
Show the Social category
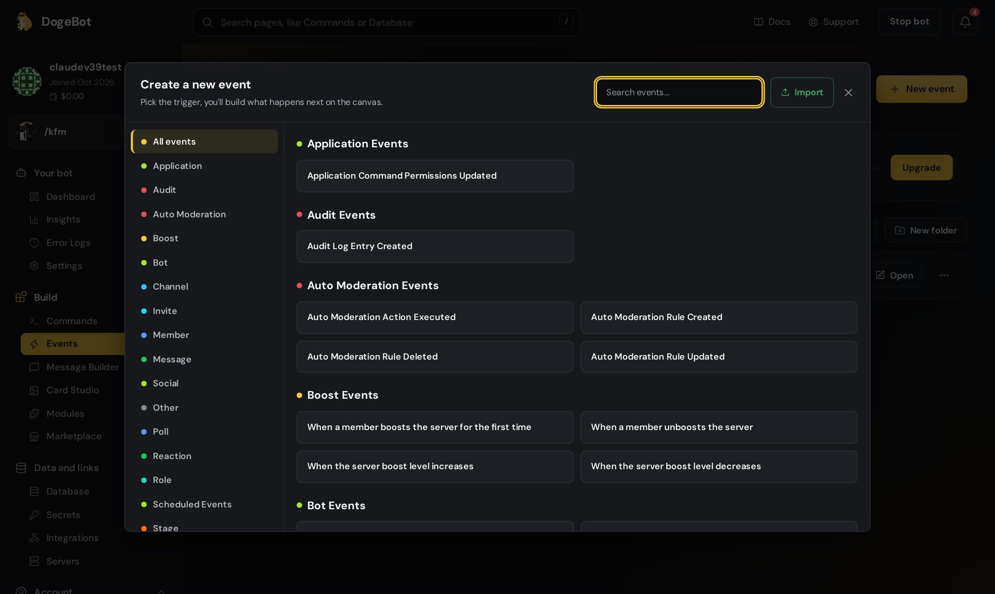[205, 383]
